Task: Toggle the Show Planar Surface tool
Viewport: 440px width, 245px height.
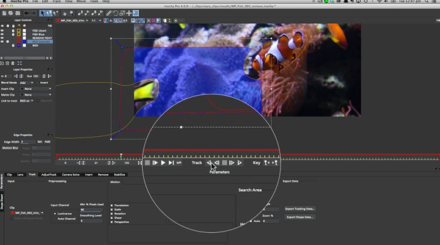Action: coord(136,13)
